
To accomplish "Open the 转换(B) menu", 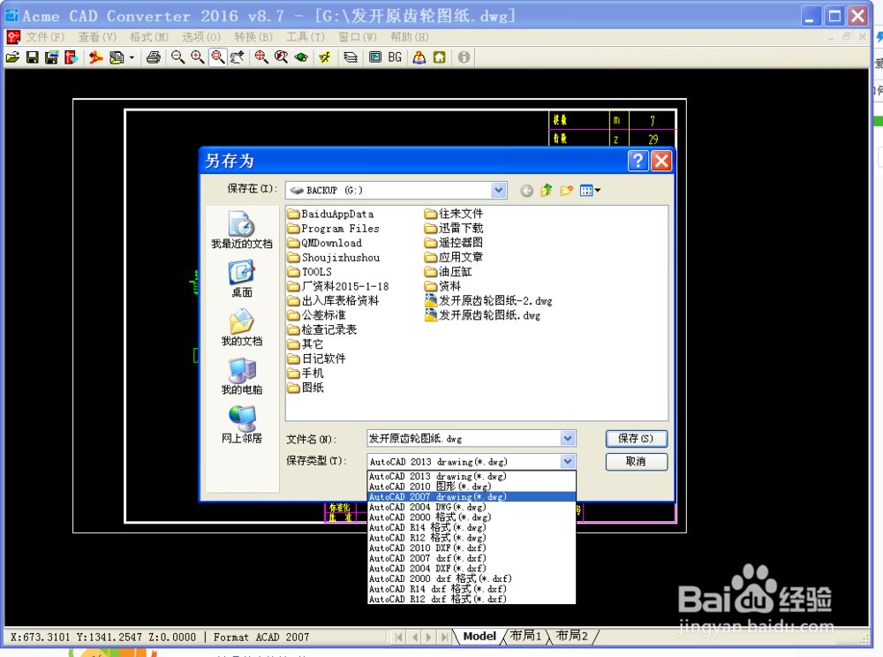I will pos(253,37).
